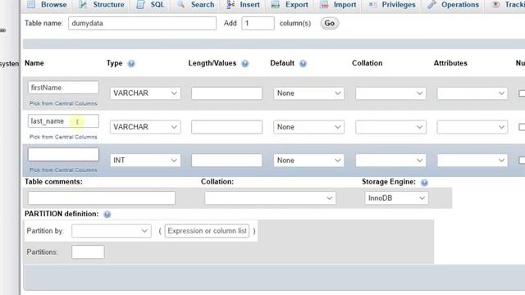Click the Expression or column list field
This screenshot has height=295, width=525.
pos(207,231)
